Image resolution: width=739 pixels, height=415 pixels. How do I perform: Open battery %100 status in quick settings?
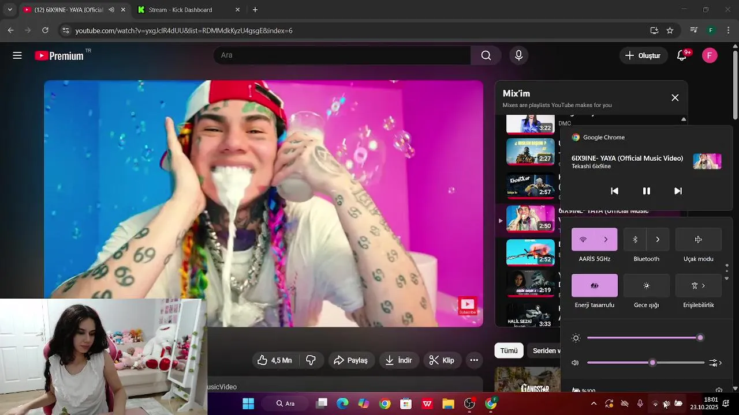coord(583,390)
